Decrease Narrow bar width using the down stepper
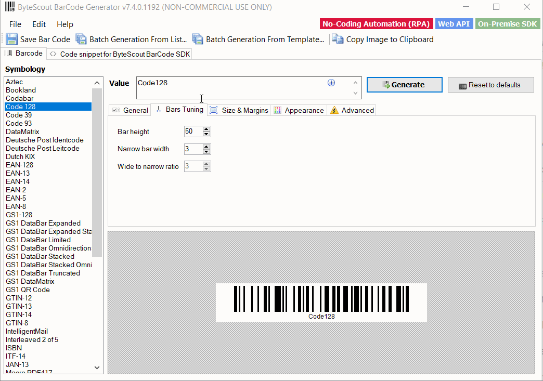Viewport: 543px width, 381px height. [206, 151]
